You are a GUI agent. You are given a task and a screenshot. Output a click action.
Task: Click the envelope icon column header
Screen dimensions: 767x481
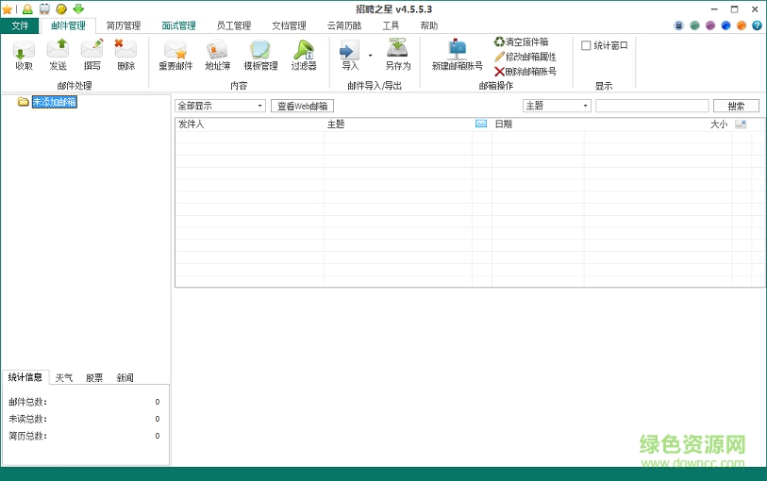pyautogui.click(x=481, y=124)
